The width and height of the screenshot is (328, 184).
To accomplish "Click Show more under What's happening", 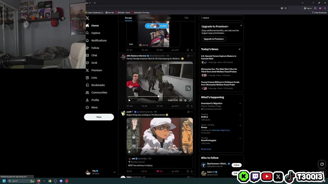I will pos(206,149).
